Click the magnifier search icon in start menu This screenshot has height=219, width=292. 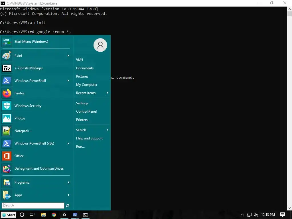click(67, 205)
